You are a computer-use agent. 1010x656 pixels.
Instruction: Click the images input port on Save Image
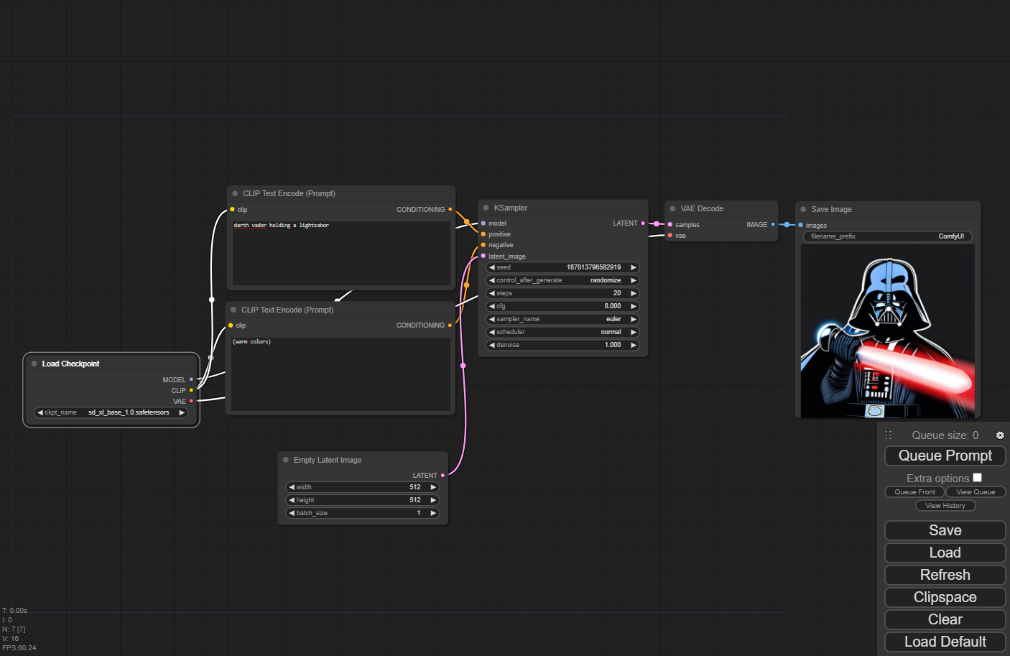[x=800, y=225]
